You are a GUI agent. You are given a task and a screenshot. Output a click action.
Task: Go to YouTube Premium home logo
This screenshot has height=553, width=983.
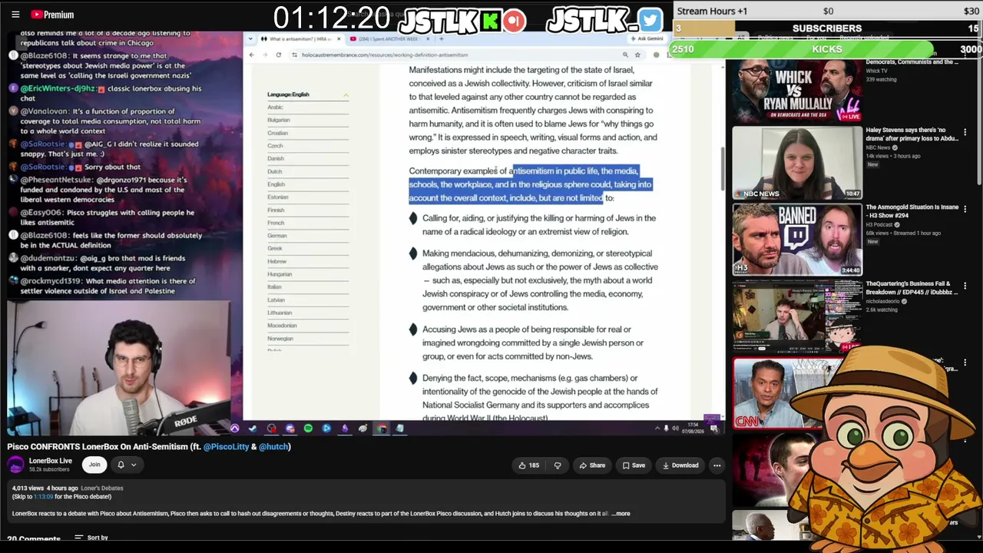[x=53, y=15]
